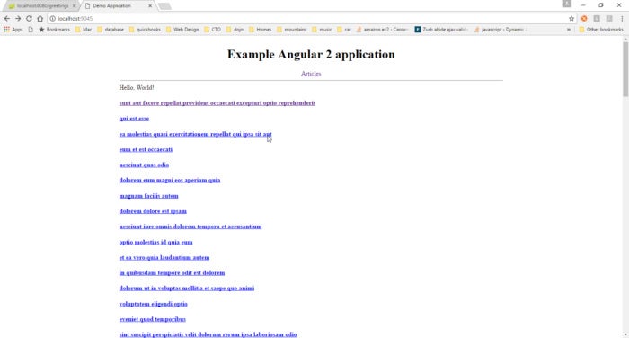Open the 'eum et est occaecati' link
629x338 pixels.
146,149
